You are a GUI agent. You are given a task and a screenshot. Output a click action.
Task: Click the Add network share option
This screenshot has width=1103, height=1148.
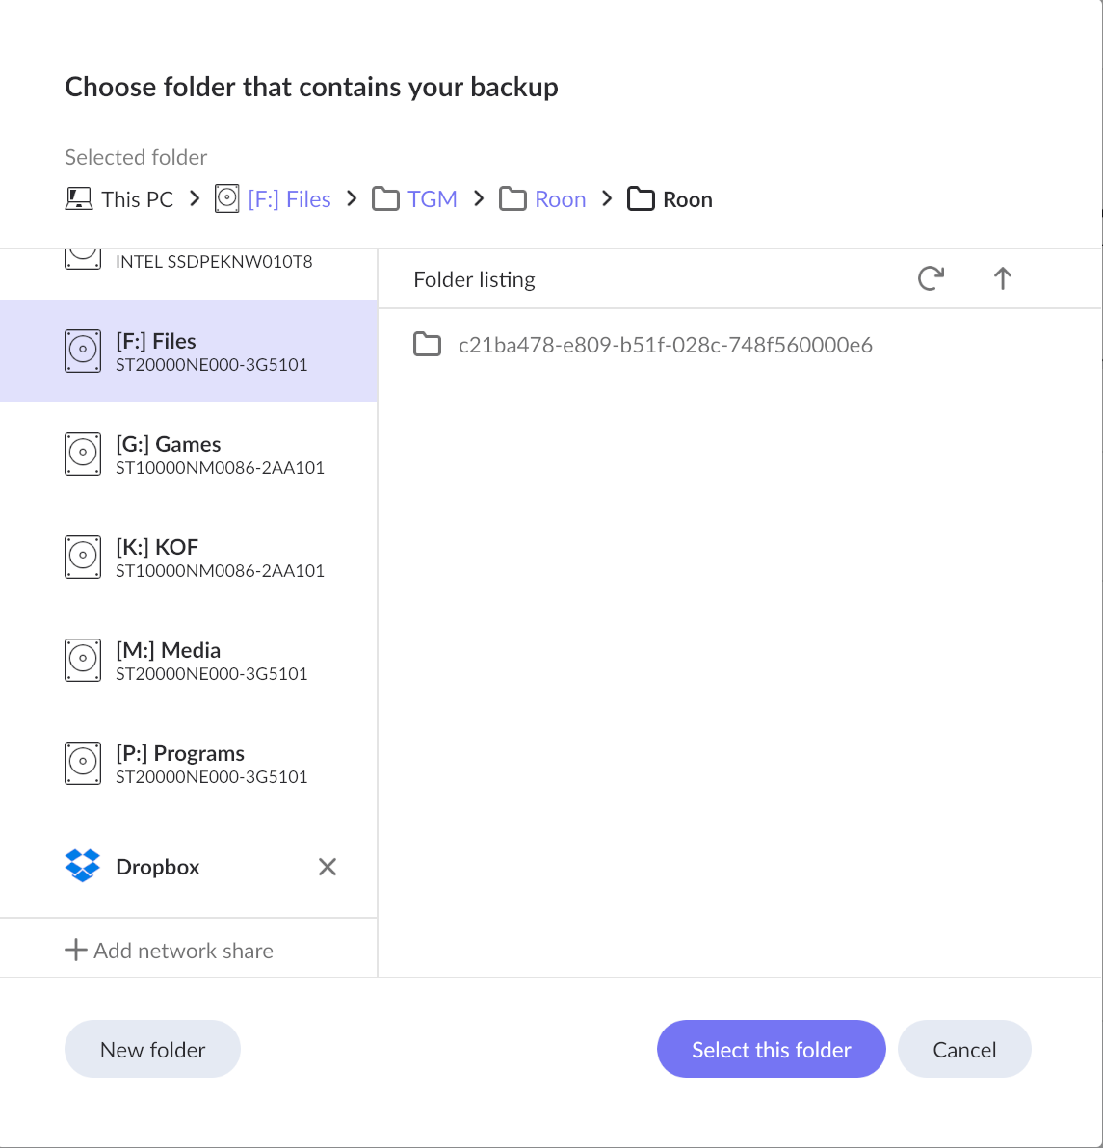point(170,951)
